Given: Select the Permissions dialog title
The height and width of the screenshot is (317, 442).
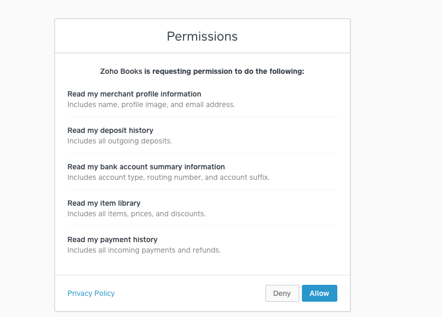Looking at the screenshot, I should pos(202,36).
